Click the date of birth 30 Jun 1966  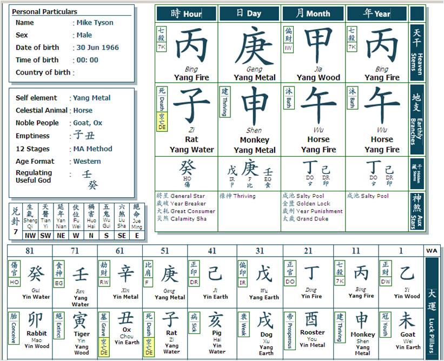[98, 48]
